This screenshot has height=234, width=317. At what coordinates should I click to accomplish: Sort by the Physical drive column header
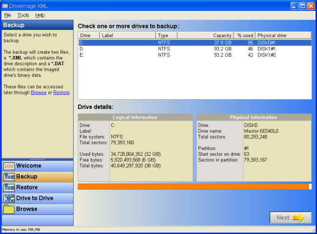[x=283, y=35]
